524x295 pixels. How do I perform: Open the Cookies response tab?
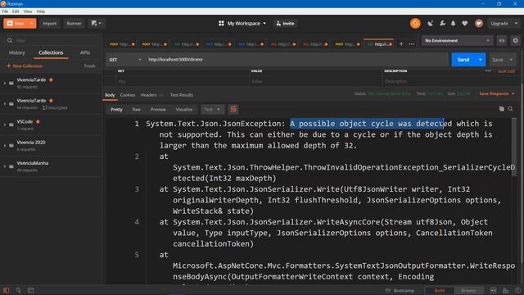[128, 95]
